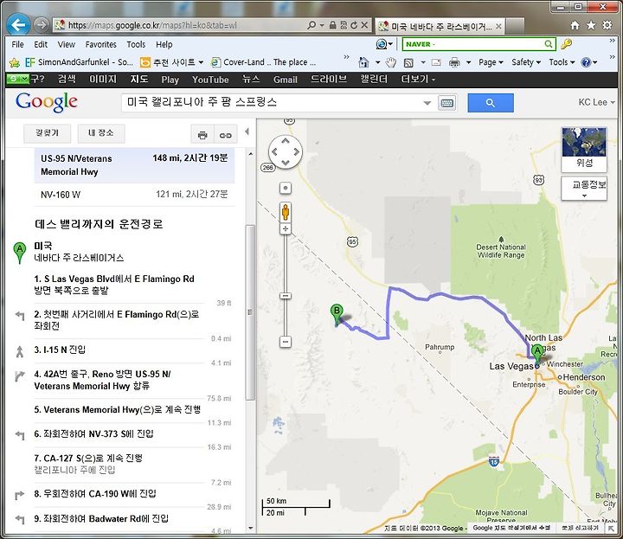Click the browser back arrow button
The width and height of the screenshot is (623, 539).
pos(18,25)
